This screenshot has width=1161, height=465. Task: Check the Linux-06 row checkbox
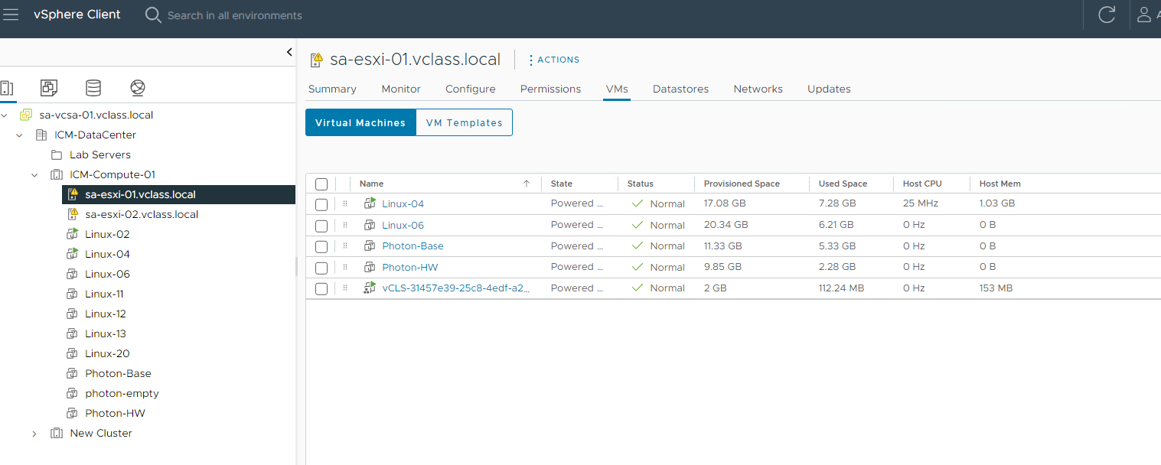coord(321,226)
